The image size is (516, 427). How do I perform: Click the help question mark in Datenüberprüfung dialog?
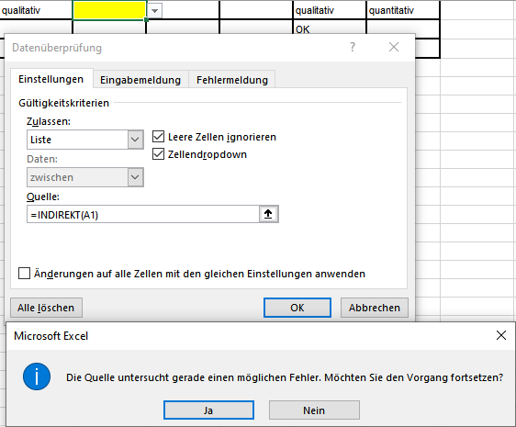353,47
